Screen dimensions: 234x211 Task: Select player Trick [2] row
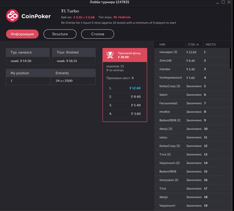[x=192, y=155]
